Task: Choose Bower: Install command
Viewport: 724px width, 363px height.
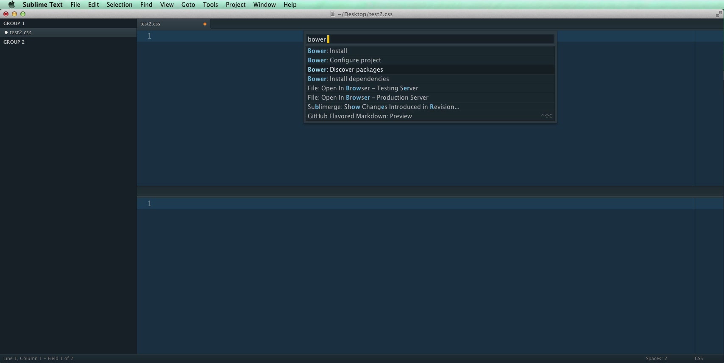Action: [430, 51]
